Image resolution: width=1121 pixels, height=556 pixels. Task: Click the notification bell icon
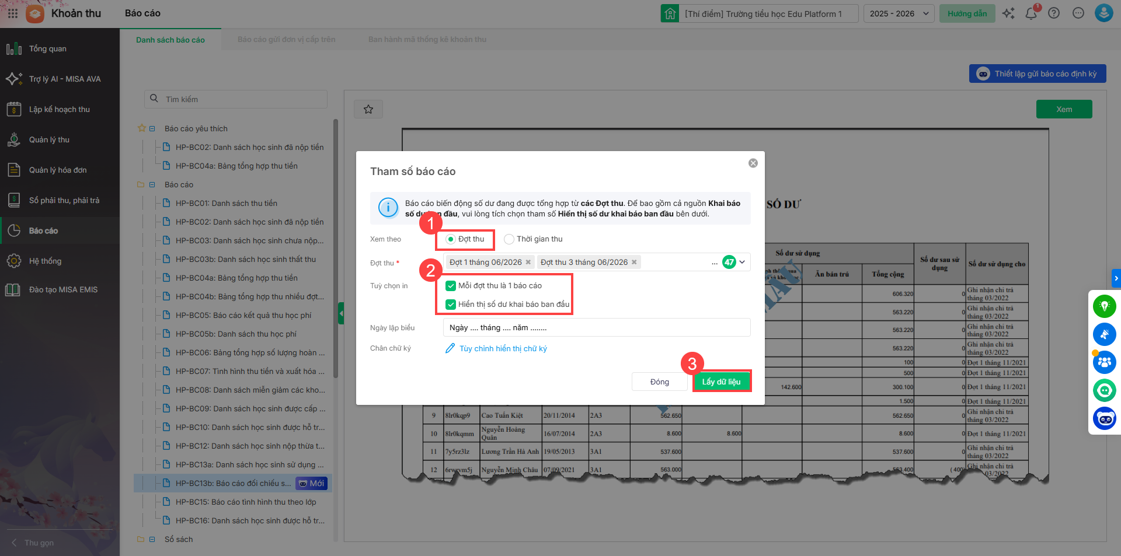pyautogui.click(x=1031, y=13)
